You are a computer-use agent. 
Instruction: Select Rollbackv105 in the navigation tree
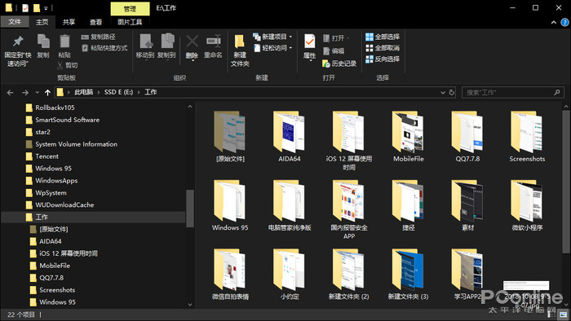coord(55,108)
